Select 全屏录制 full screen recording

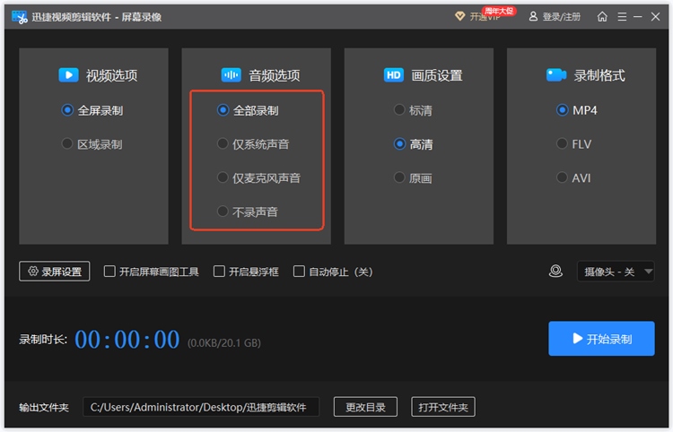(x=92, y=110)
